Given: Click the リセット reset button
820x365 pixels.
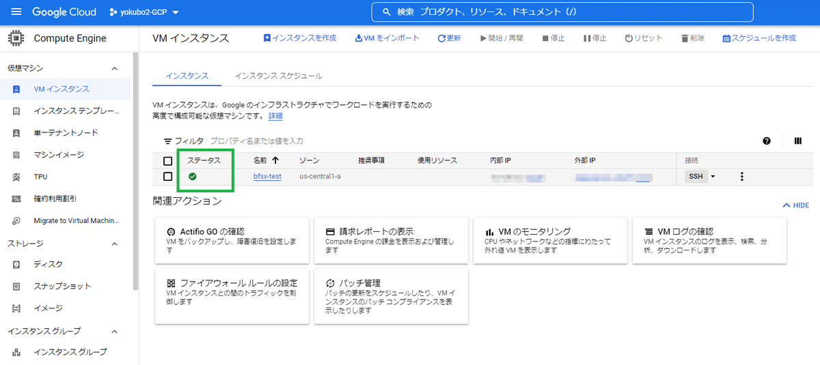Looking at the screenshot, I should tap(644, 38).
